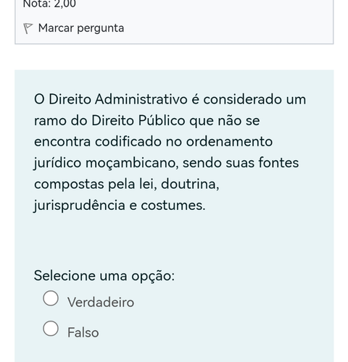Viewport: 348px width, 362px height.
Task: Click the word pergunta in the info box
Action: 101,29
